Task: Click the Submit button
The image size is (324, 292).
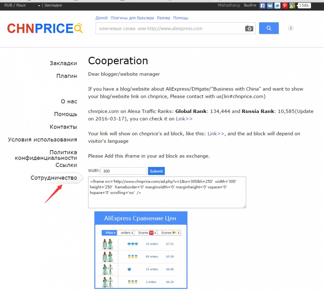Action: [x=156, y=171]
